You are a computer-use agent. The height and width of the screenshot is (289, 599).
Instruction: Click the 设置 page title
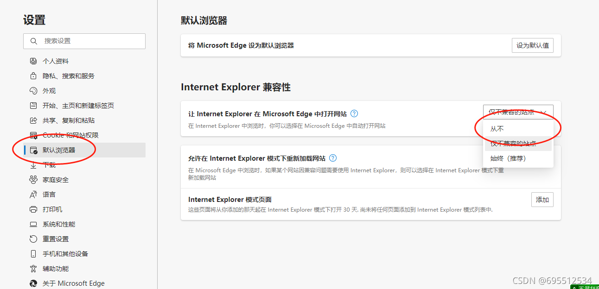[34, 20]
